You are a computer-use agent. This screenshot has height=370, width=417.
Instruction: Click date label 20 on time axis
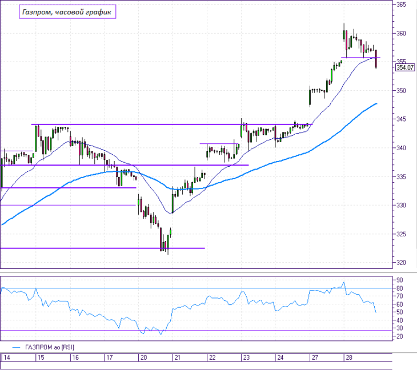143,357
